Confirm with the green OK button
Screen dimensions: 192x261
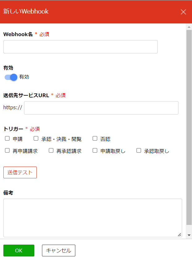(x=19, y=251)
